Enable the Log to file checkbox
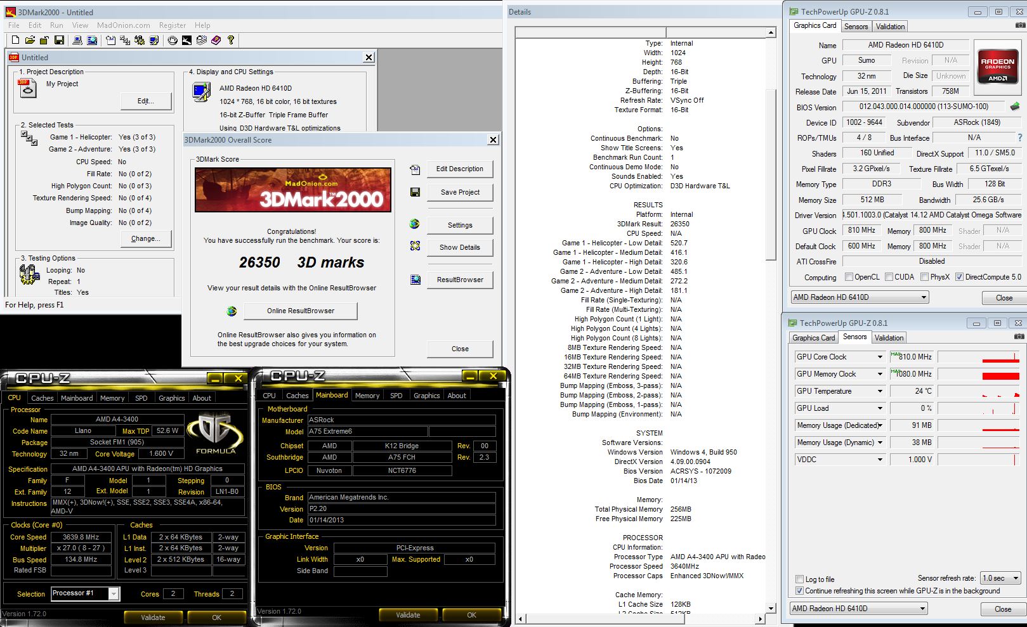This screenshot has width=1027, height=627. [x=799, y=579]
